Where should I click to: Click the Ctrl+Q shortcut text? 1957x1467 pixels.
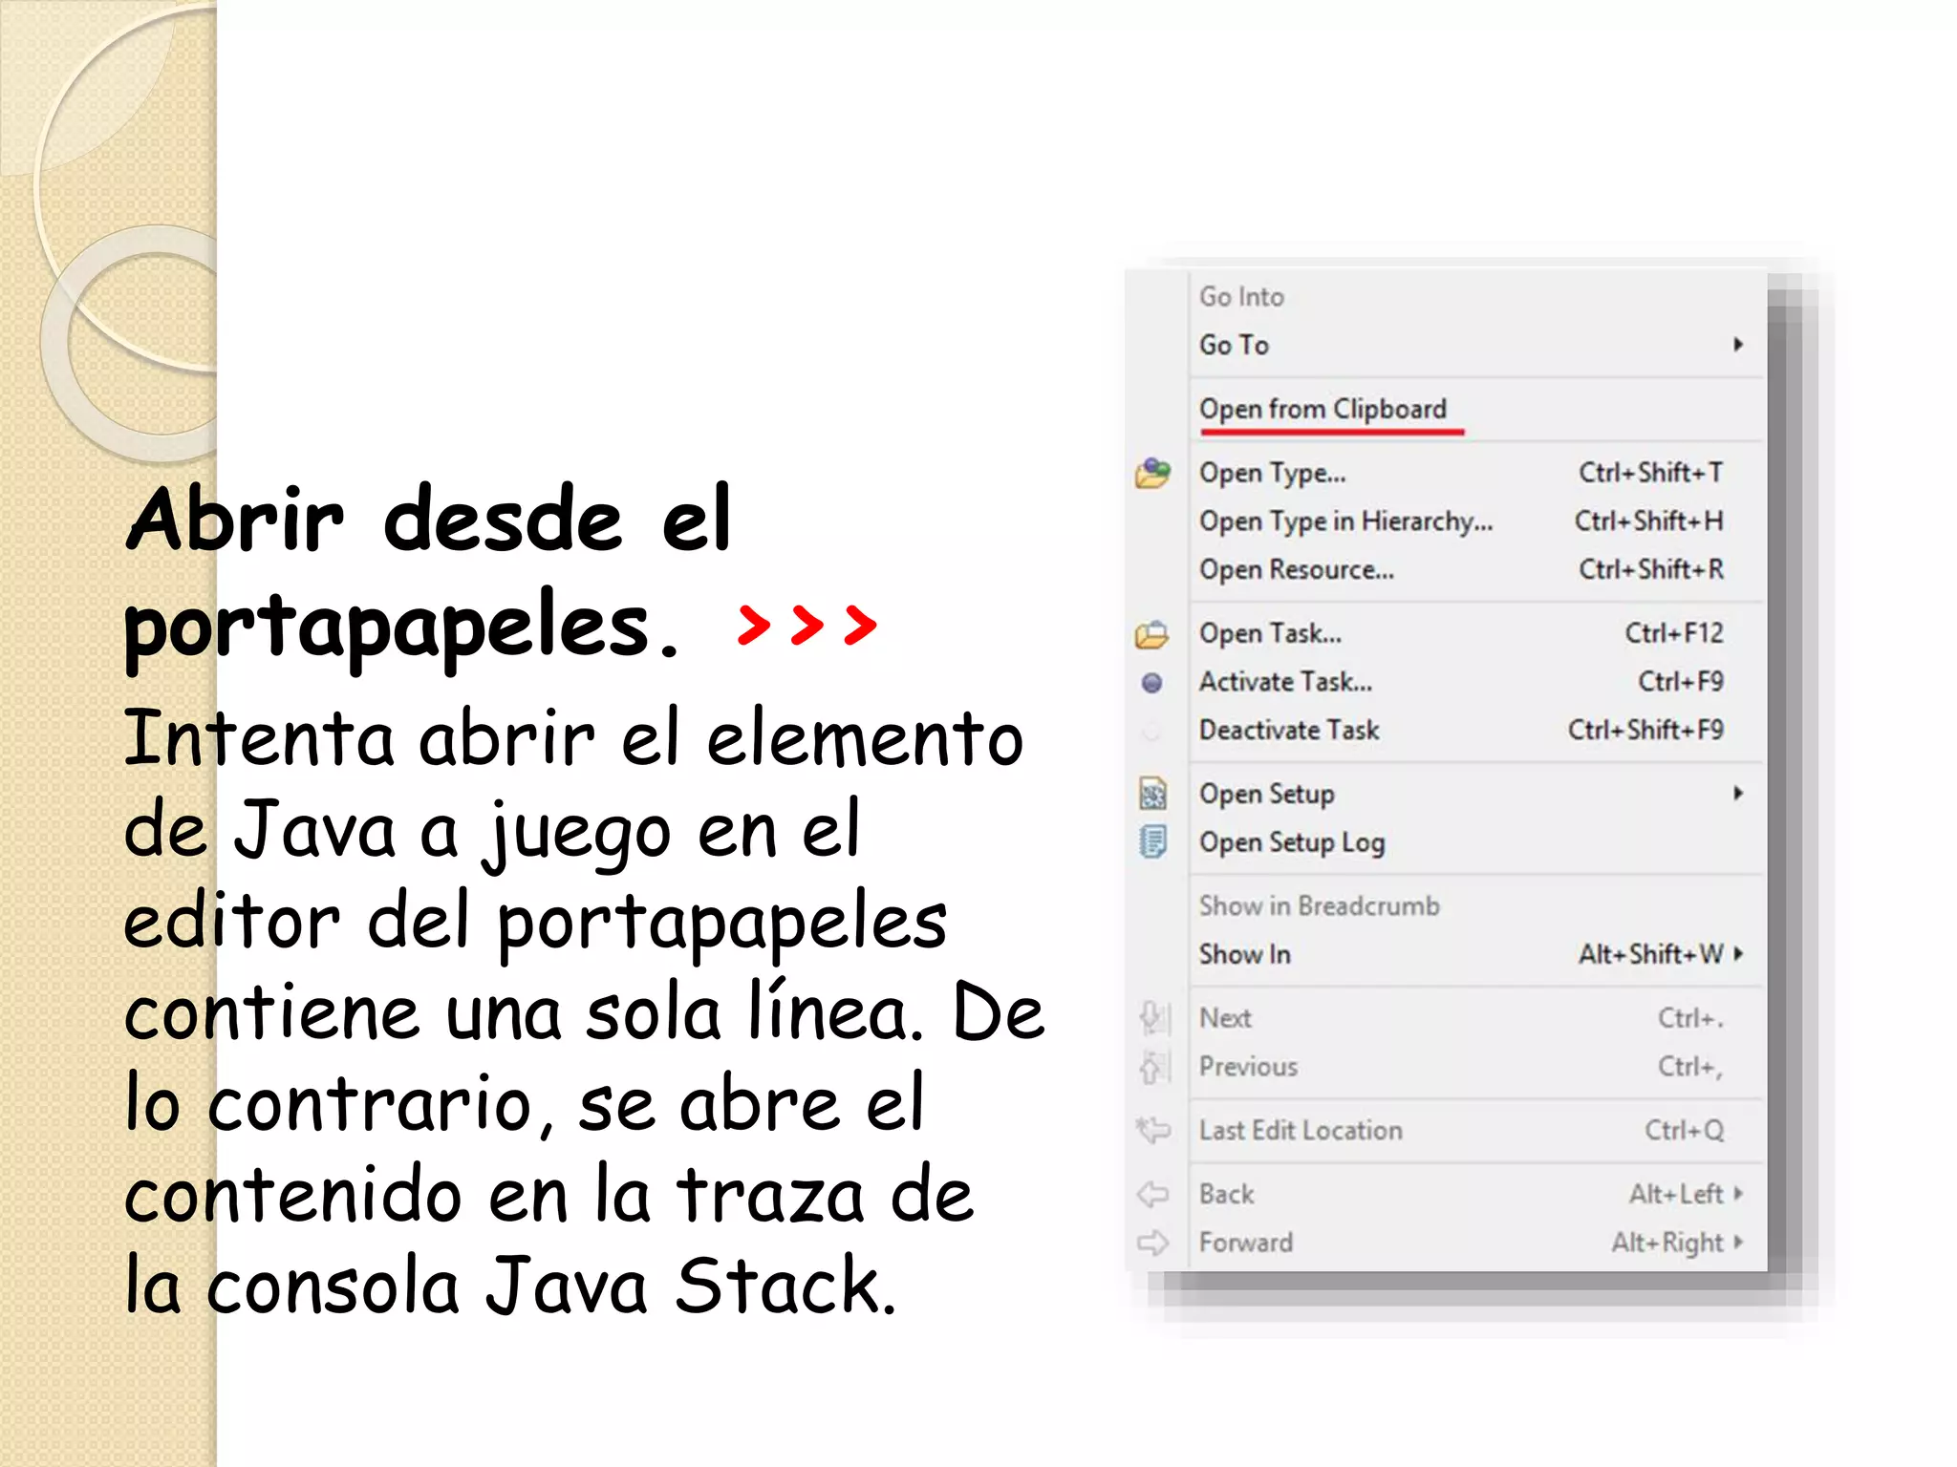tap(1685, 1131)
